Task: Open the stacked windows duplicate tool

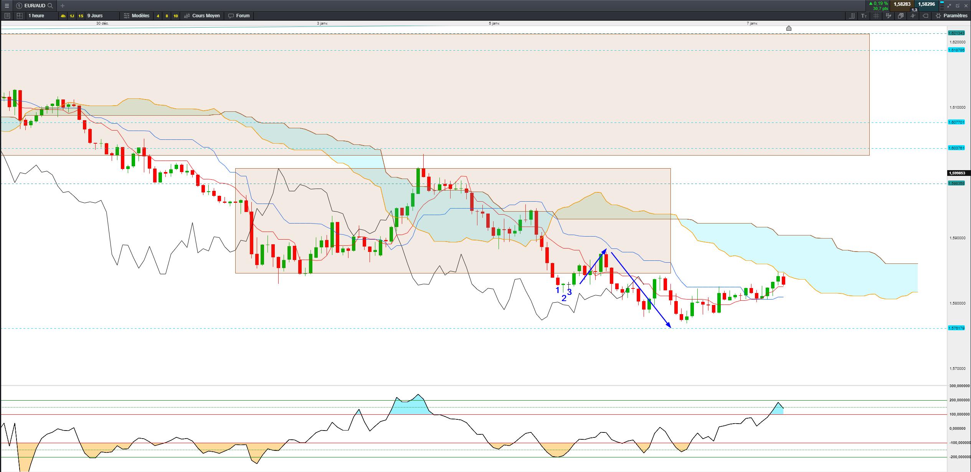Action: click(901, 16)
